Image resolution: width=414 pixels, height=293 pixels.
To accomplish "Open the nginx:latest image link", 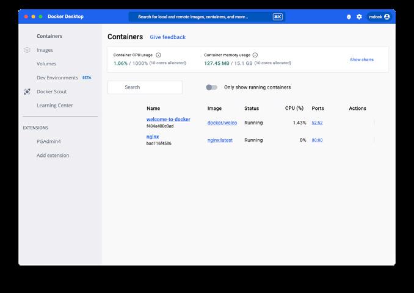I will (x=220, y=140).
